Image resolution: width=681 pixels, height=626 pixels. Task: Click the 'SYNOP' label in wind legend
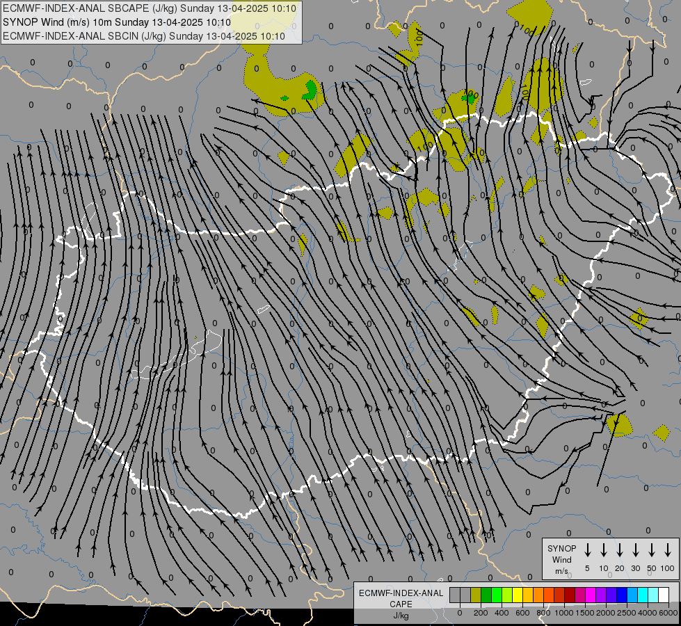coord(561,548)
